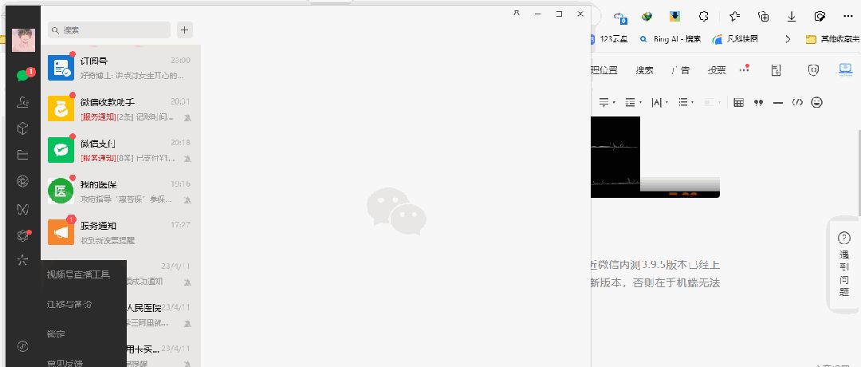Insert a code block in the editor toolbar
This screenshot has width=861, height=367.
point(797,102)
